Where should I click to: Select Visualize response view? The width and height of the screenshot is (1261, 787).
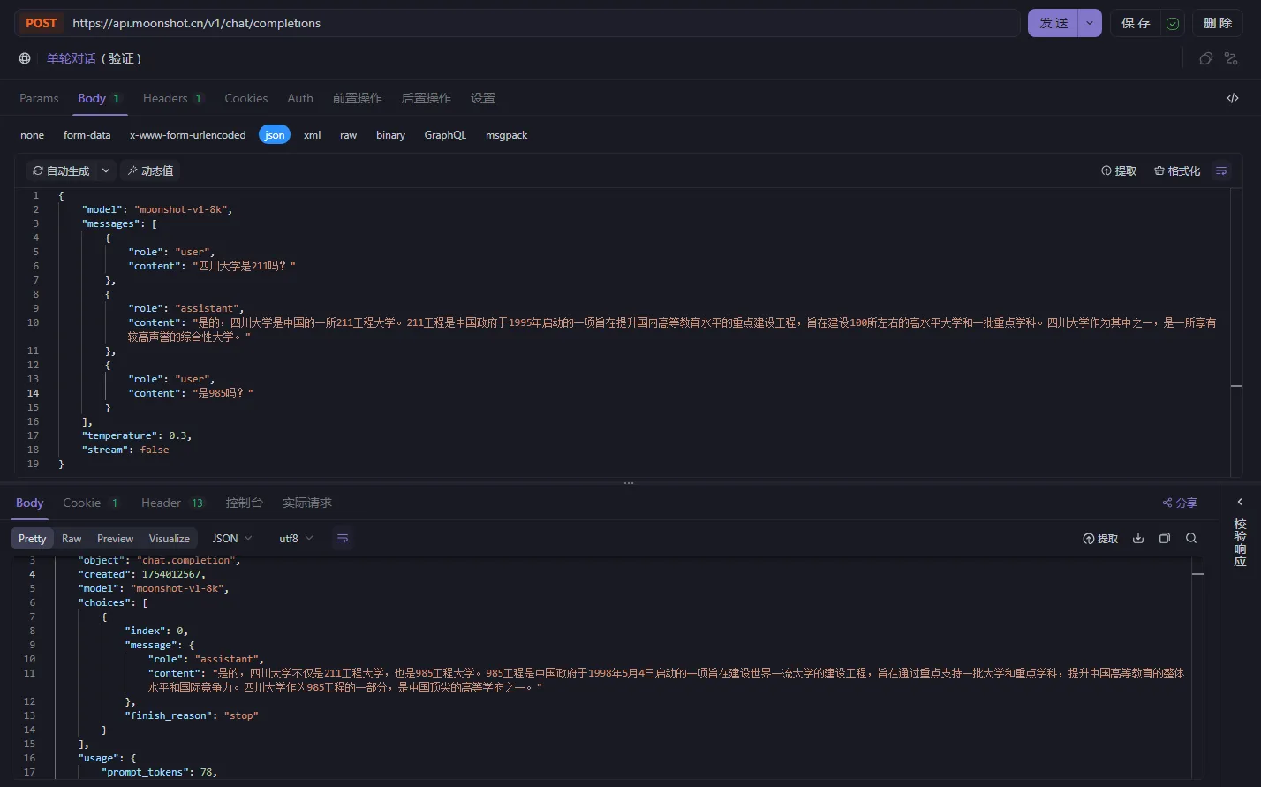click(x=170, y=538)
